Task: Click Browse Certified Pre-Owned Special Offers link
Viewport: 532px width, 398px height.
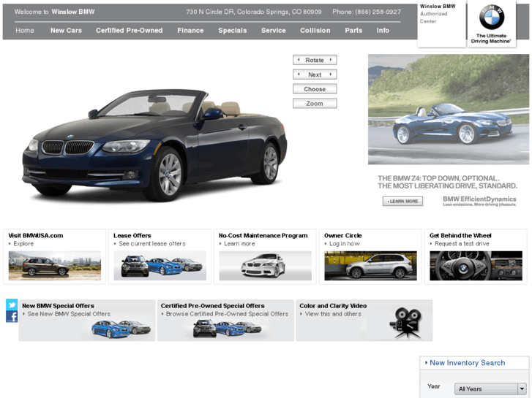Action: [x=227, y=314]
